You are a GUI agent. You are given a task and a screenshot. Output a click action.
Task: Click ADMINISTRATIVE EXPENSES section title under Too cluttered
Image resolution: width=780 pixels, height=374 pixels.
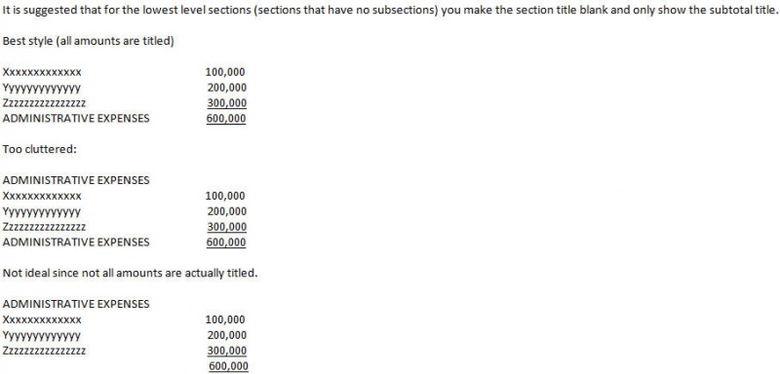point(76,180)
